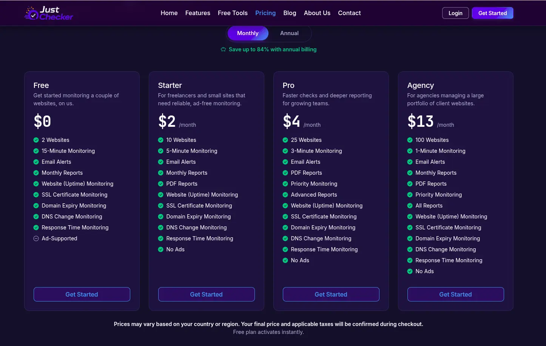Click the minus-circle icon beside Ad-Supported
This screenshot has height=346, width=546.
pos(36,238)
